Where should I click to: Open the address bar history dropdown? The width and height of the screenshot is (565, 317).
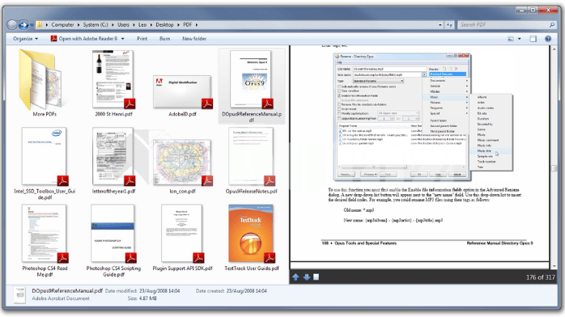pyautogui.click(x=440, y=25)
